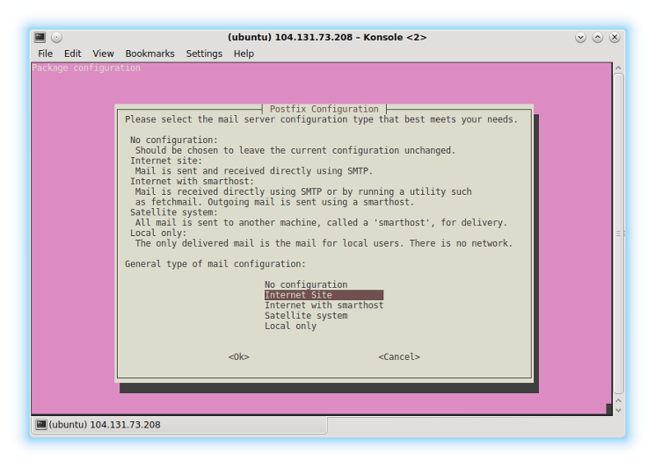Screen dimensions: 655x467
Task: Select the highlighted Internet Site option
Action: point(324,295)
